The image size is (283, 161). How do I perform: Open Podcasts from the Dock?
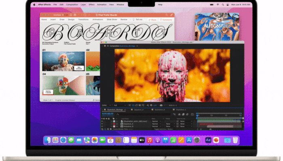pos(158,140)
